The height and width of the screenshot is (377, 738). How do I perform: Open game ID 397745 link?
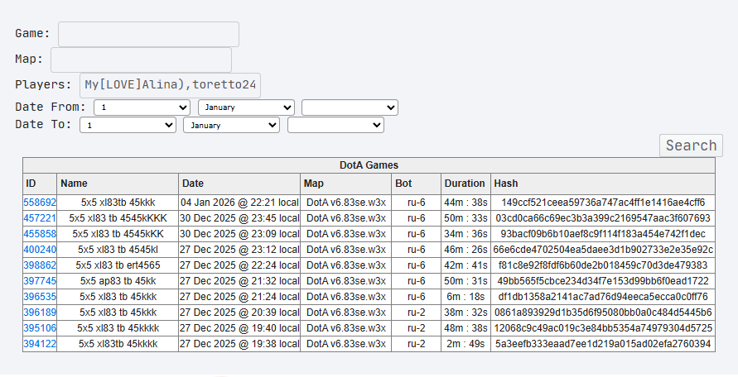click(40, 281)
